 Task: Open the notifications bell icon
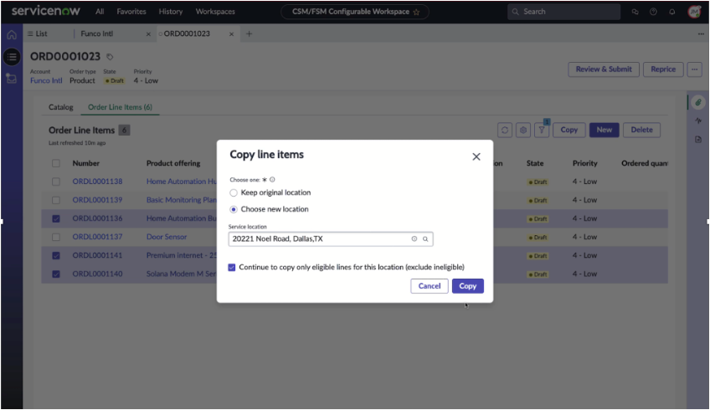pos(672,12)
